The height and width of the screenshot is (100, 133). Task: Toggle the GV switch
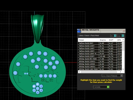[x=113, y=36]
